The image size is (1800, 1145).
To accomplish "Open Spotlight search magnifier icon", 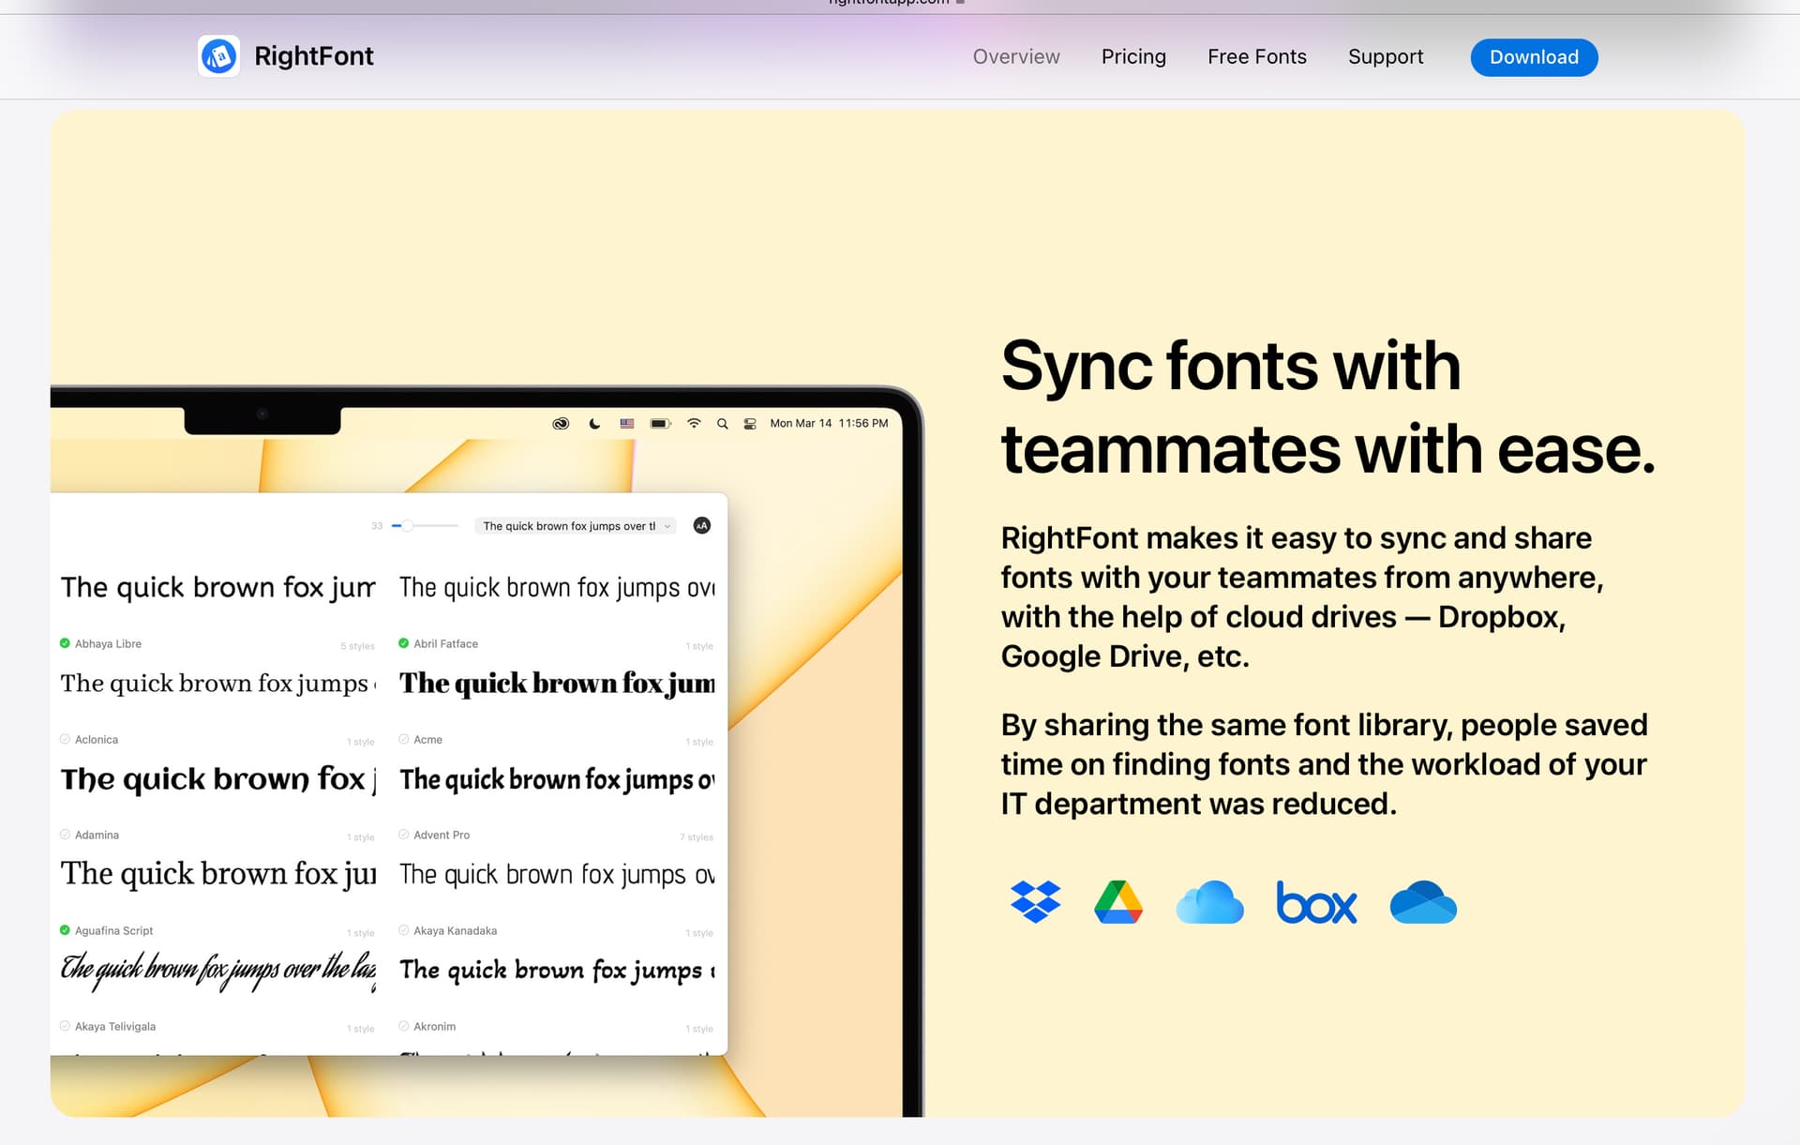I will point(723,424).
